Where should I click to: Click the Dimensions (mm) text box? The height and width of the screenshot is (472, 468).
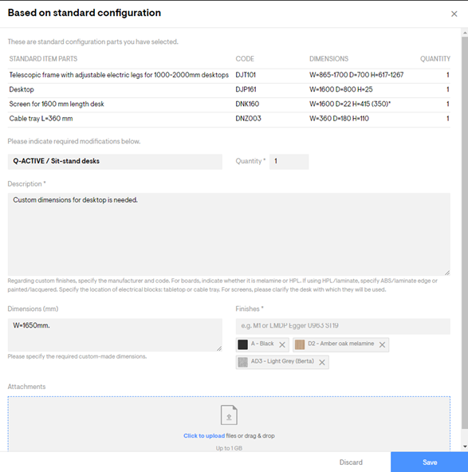coord(115,335)
